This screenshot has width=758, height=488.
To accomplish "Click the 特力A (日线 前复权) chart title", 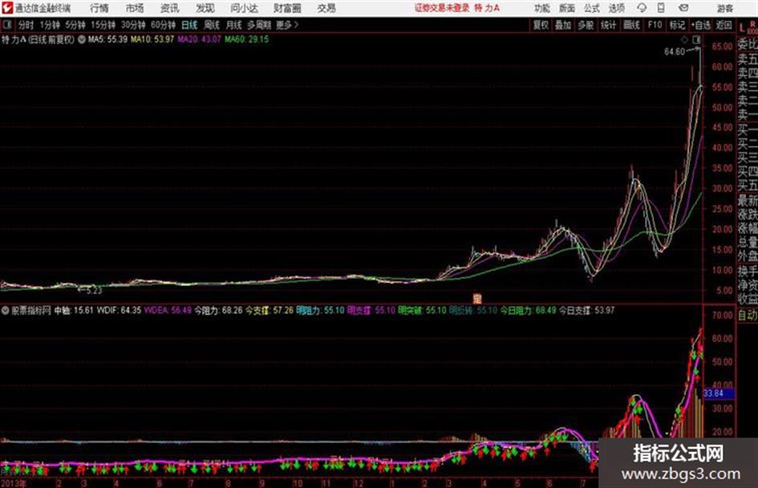I will click(x=38, y=39).
